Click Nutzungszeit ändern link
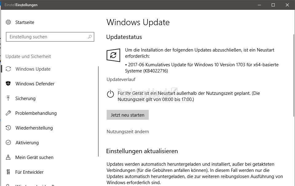The image size is (295, 186). tap(128, 131)
